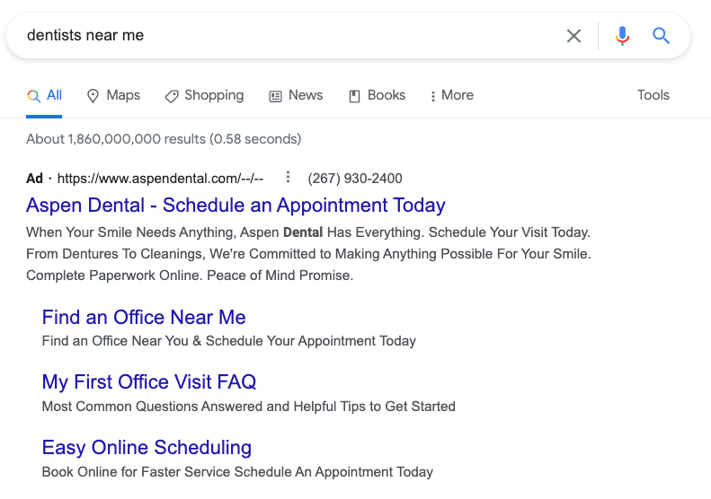This screenshot has height=499, width=711.
Task: Click the Aspen Dental phone number
Action: click(x=354, y=179)
